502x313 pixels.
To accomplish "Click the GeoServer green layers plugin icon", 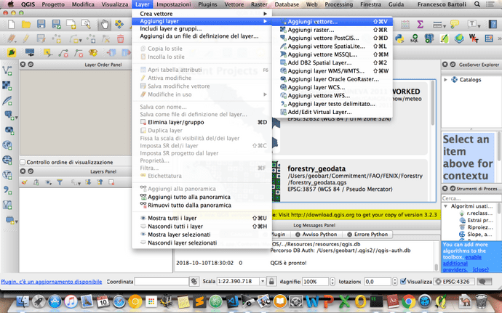I will [x=459, y=38].
